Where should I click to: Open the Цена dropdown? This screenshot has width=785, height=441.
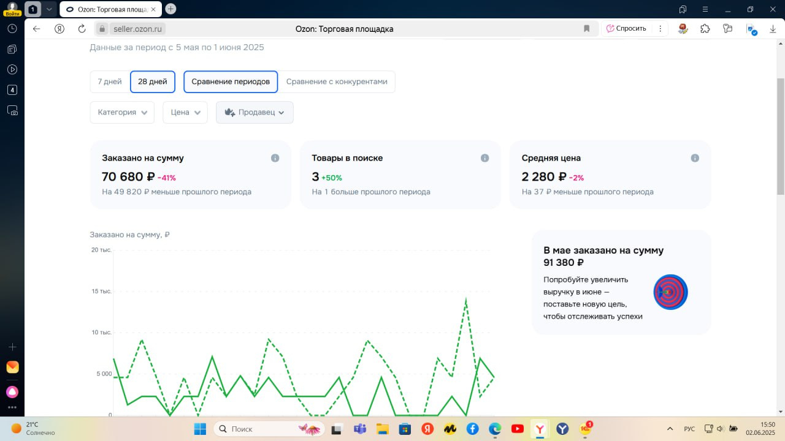(185, 112)
